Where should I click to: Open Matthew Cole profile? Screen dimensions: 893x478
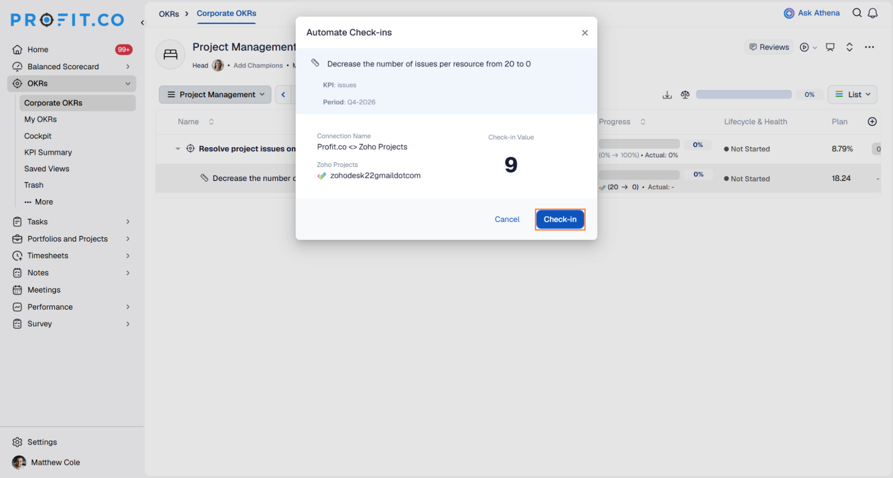coord(46,462)
